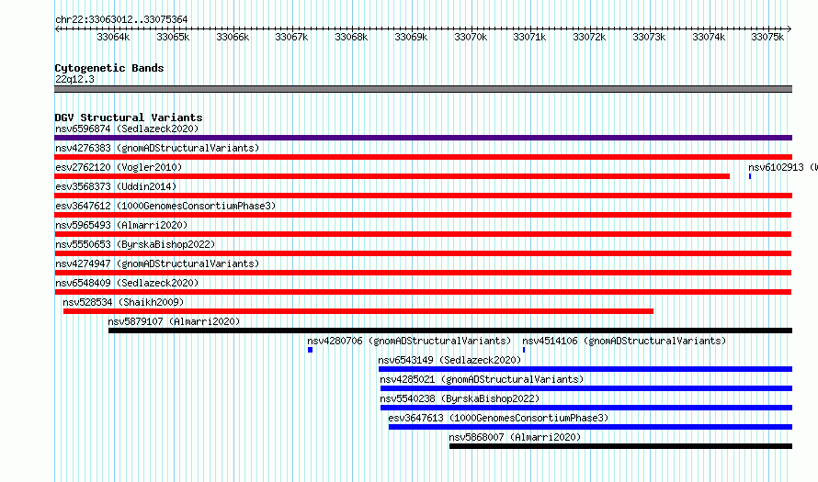Open the esv2762120 (Vogler2010) label
Viewport: 818px width, 482px height.
point(119,167)
